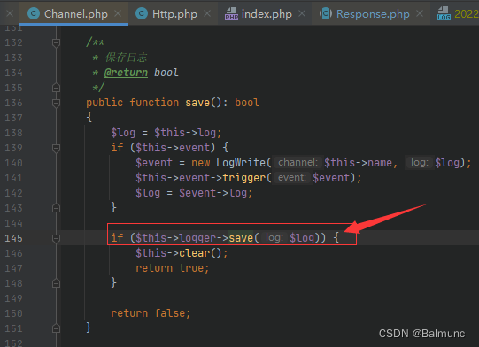479x347 pixels.
Task: Click line number 136 in gutter
Action: pyautogui.click(x=14, y=103)
